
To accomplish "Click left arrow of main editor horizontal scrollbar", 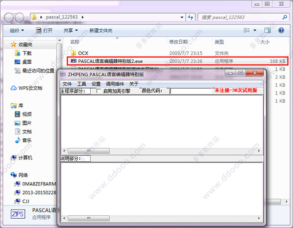I will (64, 151).
